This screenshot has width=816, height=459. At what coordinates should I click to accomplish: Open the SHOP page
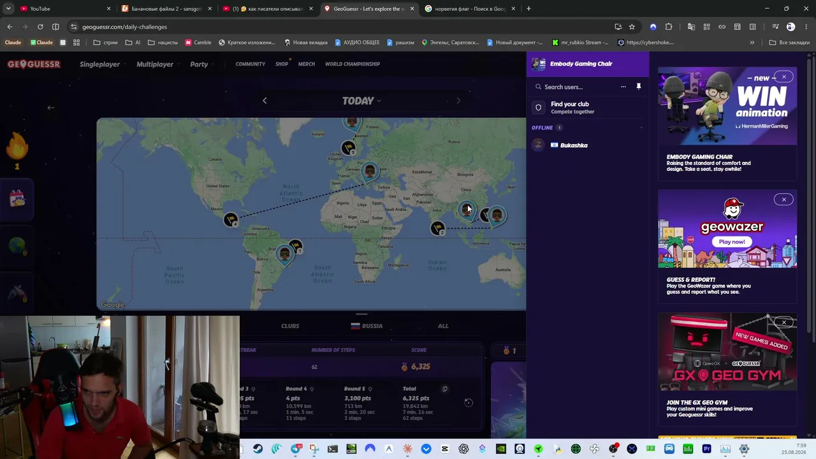281,64
